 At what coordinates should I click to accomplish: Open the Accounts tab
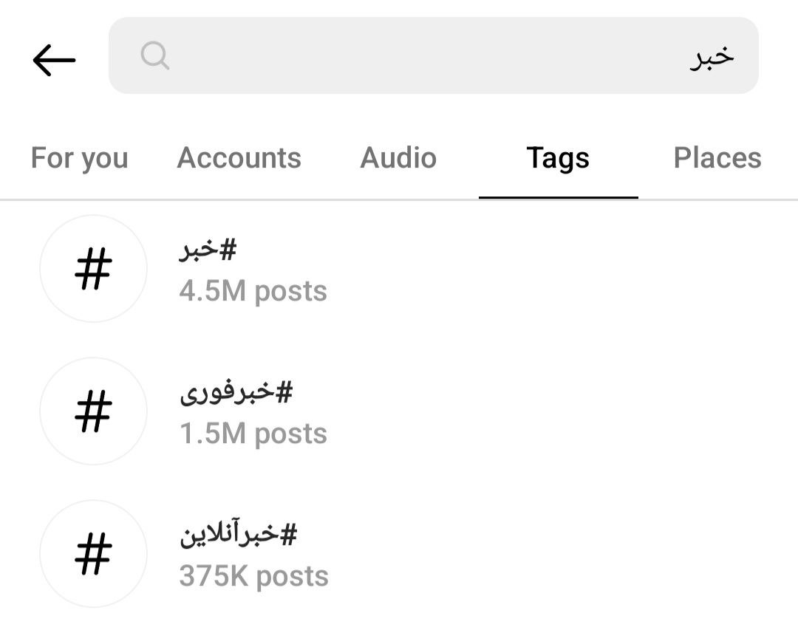click(x=239, y=158)
